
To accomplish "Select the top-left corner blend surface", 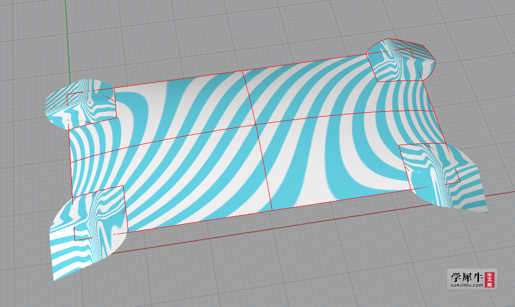I will pos(81,104).
